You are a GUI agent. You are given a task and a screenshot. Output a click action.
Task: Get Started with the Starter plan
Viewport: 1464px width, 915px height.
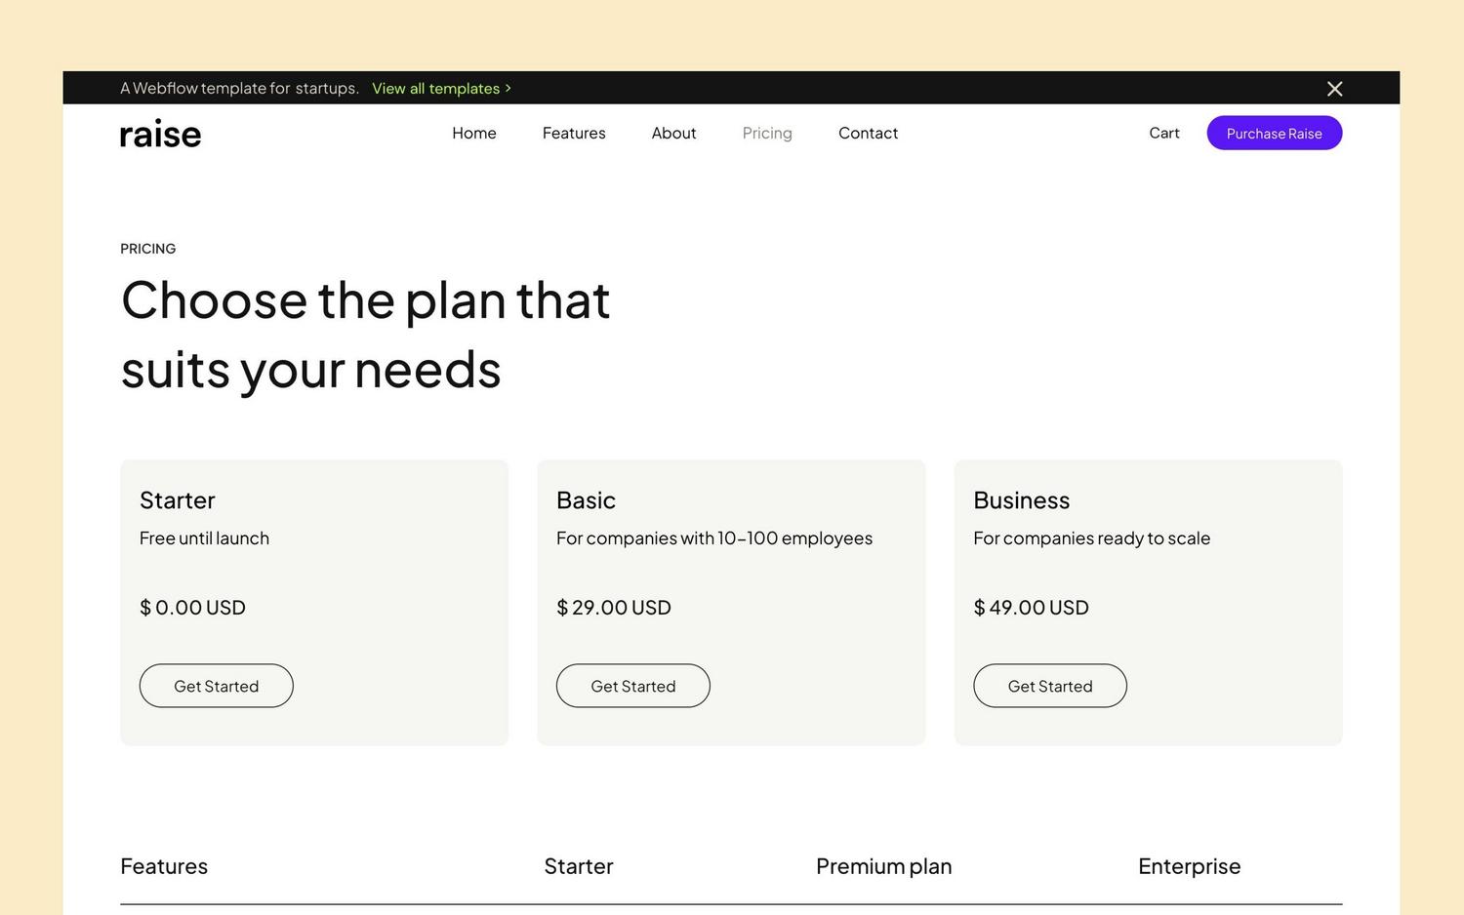point(216,685)
